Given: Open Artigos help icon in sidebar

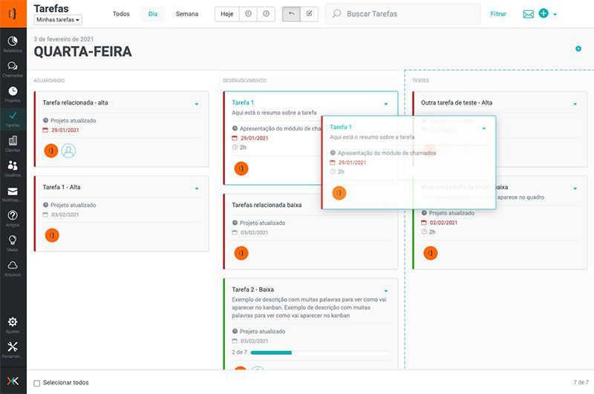Looking at the screenshot, I should tap(13, 218).
